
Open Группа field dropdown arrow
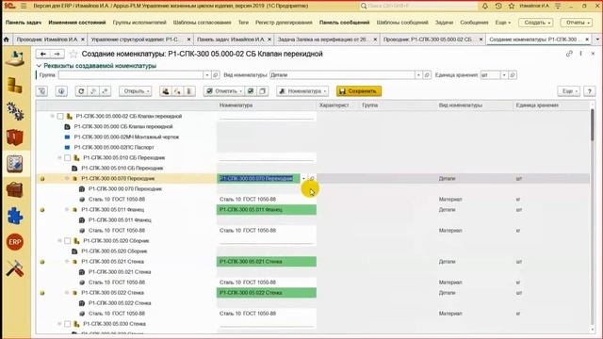(207, 75)
